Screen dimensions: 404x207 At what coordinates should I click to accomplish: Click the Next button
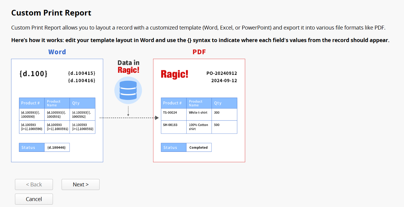(x=80, y=184)
